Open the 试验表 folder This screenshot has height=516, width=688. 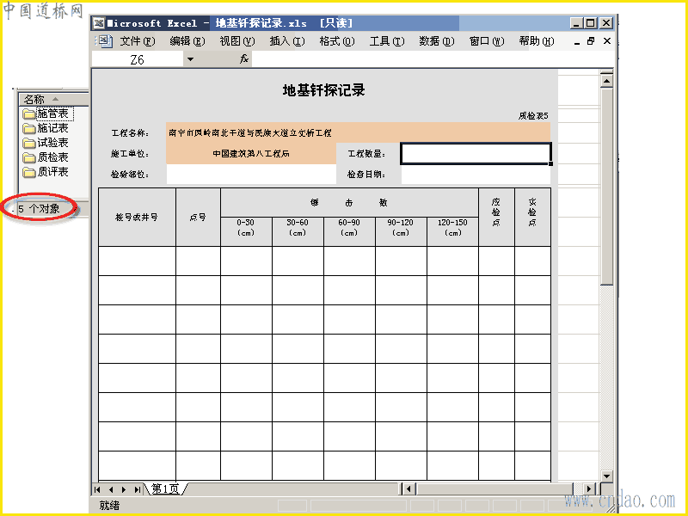click(46, 143)
